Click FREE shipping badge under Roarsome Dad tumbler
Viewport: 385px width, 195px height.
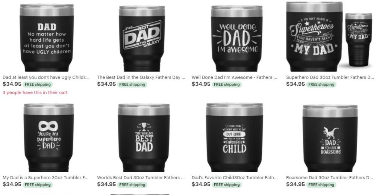click(x=321, y=185)
